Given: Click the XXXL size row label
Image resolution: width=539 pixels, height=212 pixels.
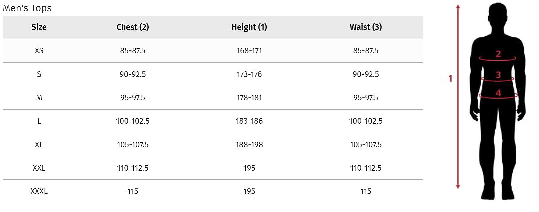Looking at the screenshot, I should tap(39, 191).
